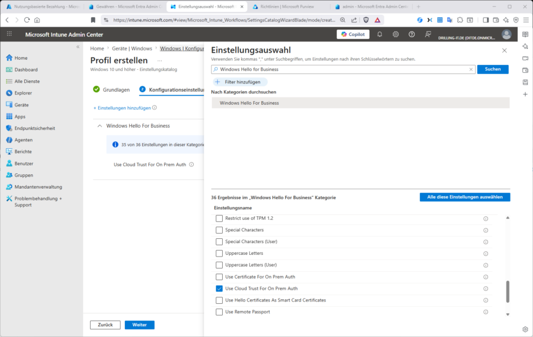This screenshot has width=533, height=337.
Task: Check Use Certificate For On Prem Auth
Action: [219, 277]
